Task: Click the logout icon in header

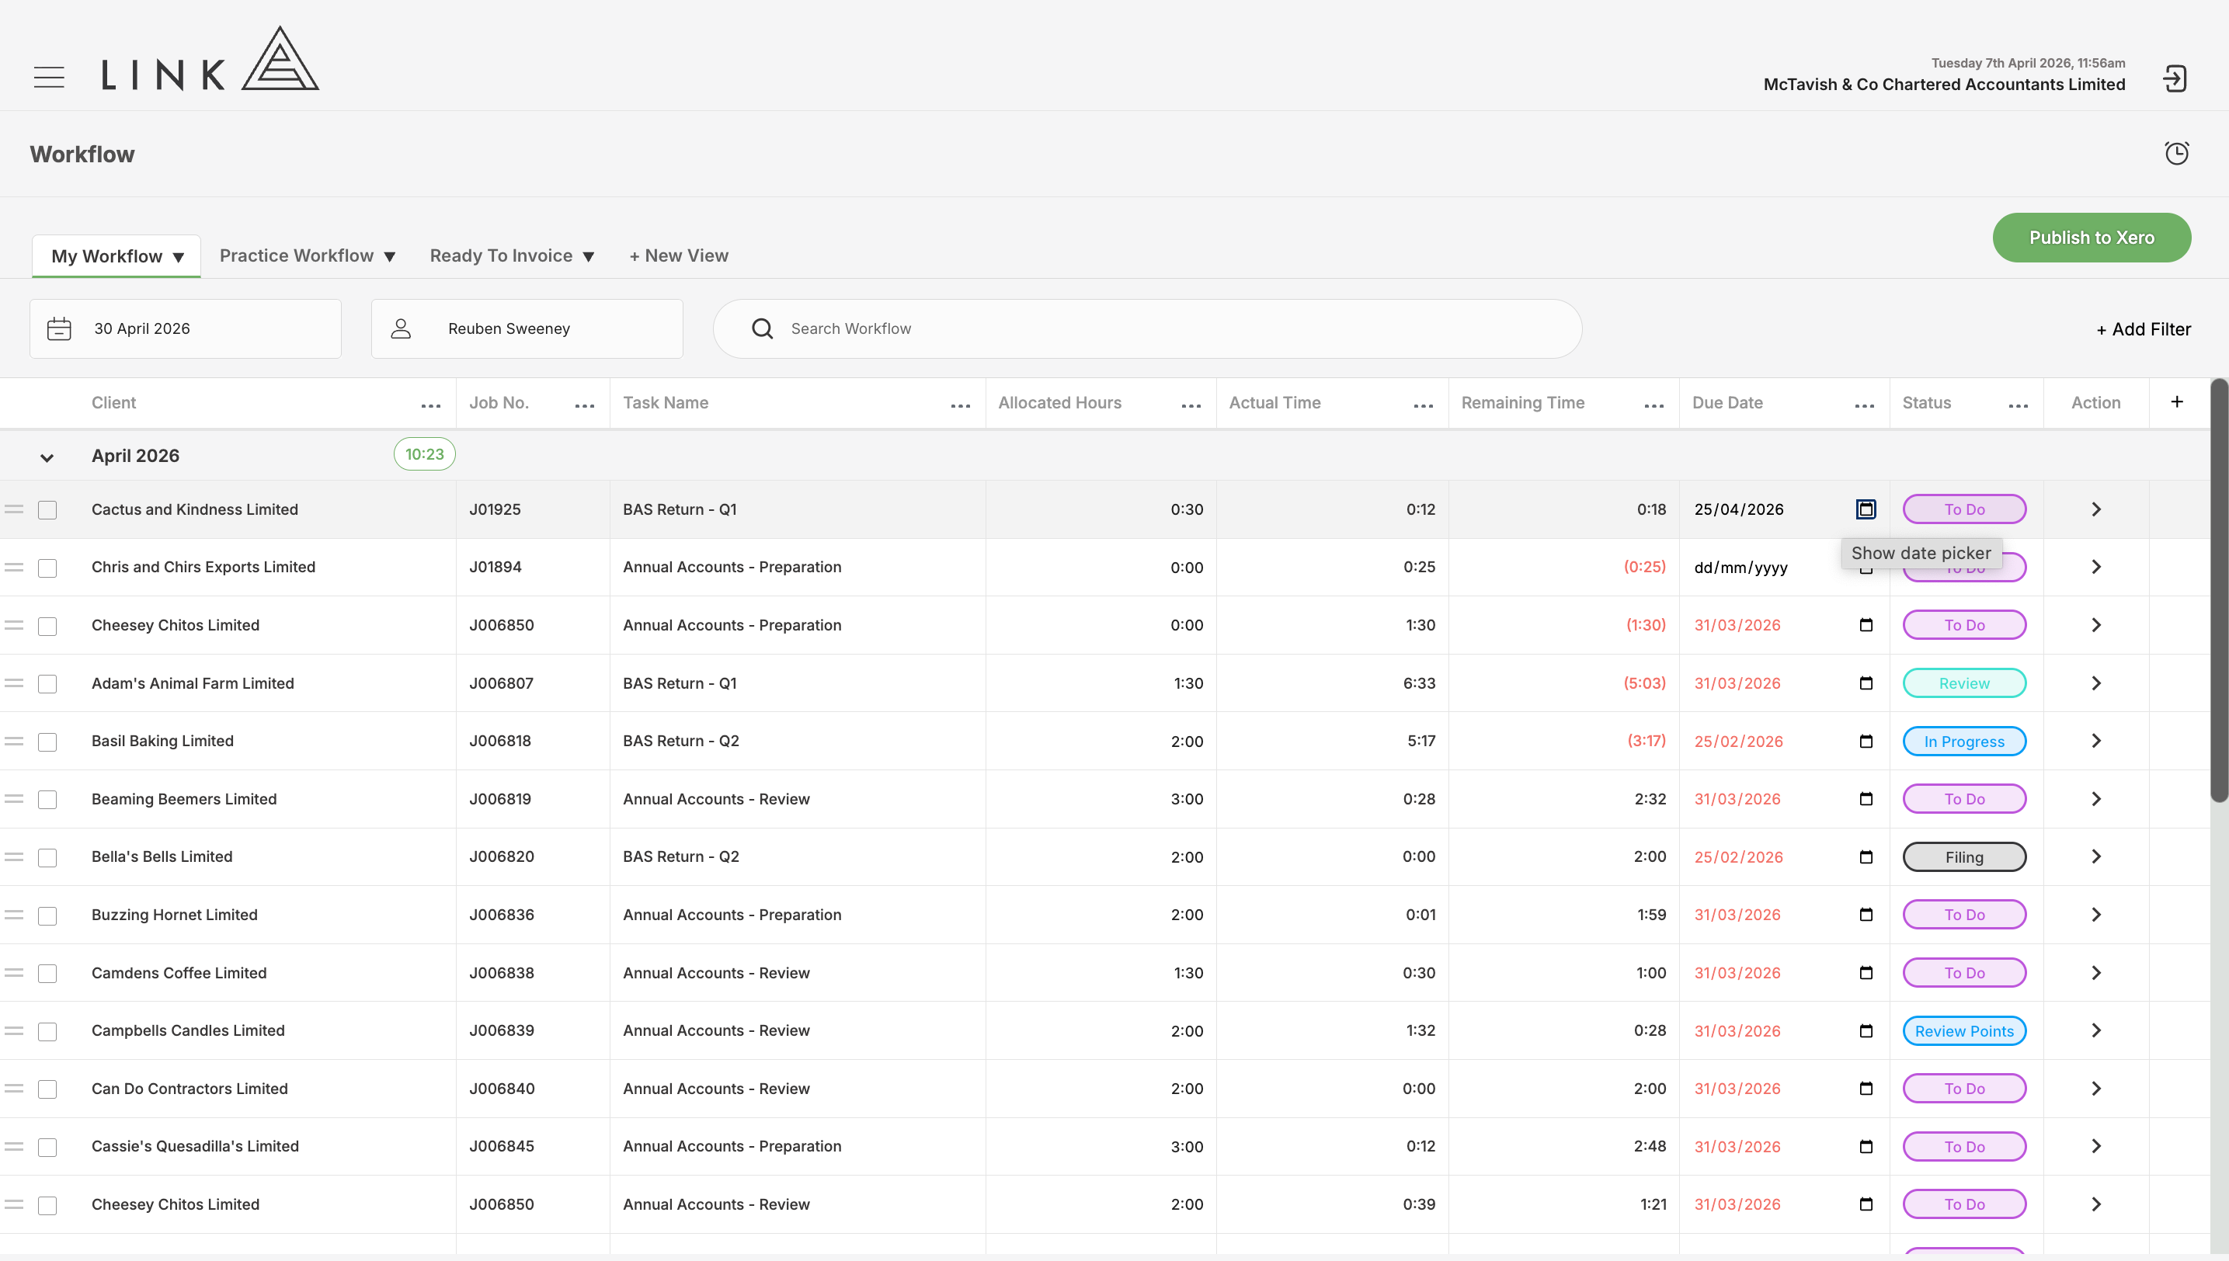Action: pos(2175,79)
